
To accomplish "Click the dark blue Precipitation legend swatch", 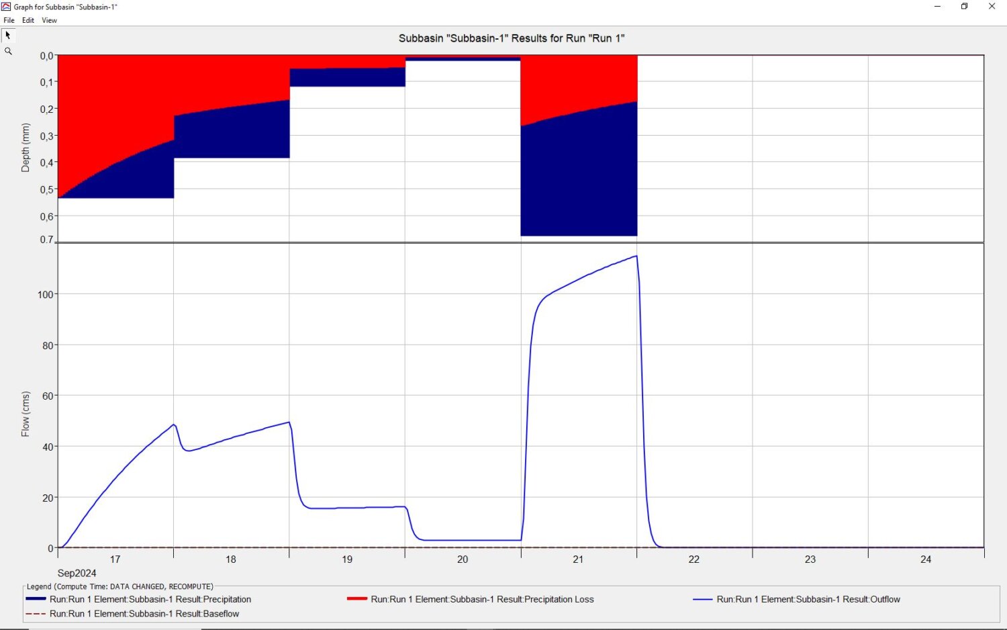I will (x=36, y=599).
